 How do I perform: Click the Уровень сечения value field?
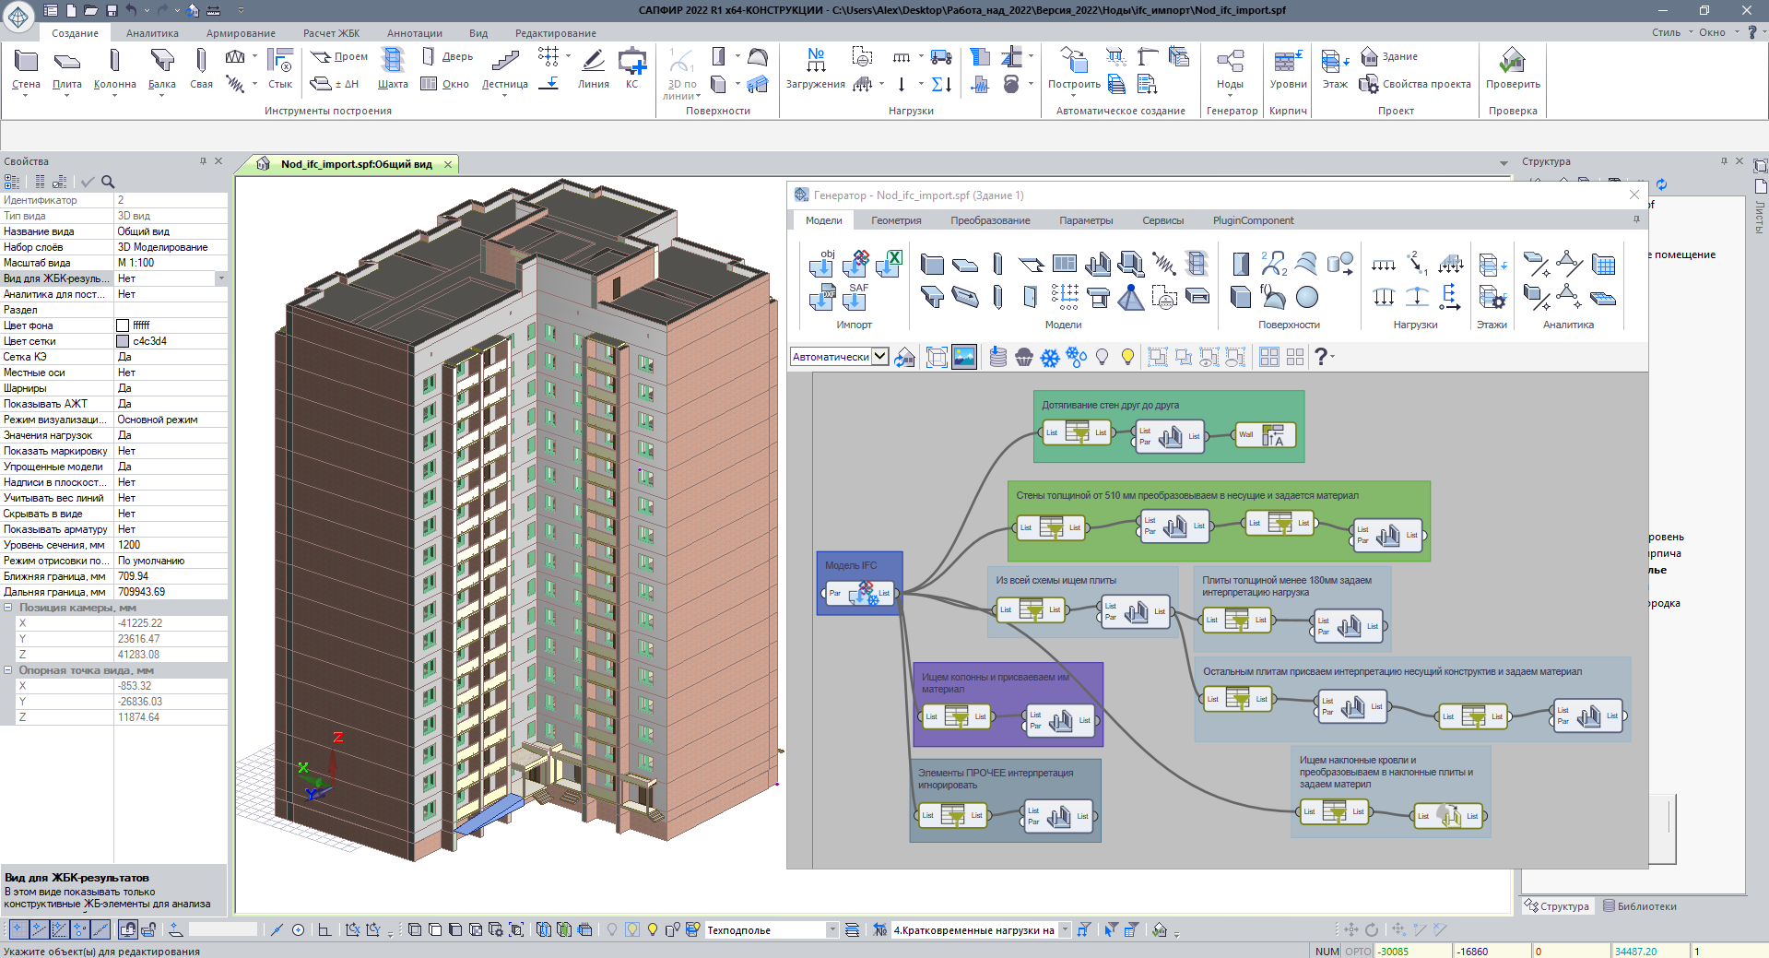coord(171,545)
